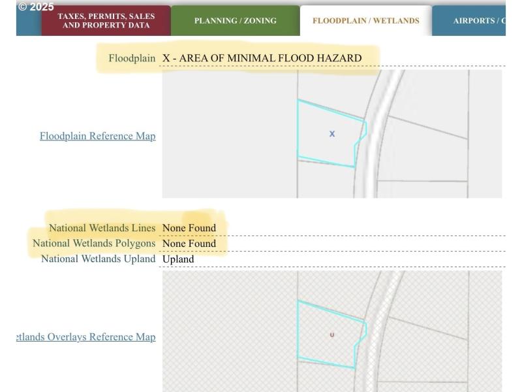Open the Wetlands Overlays Reference Map link
The image size is (522, 392).
85,337
